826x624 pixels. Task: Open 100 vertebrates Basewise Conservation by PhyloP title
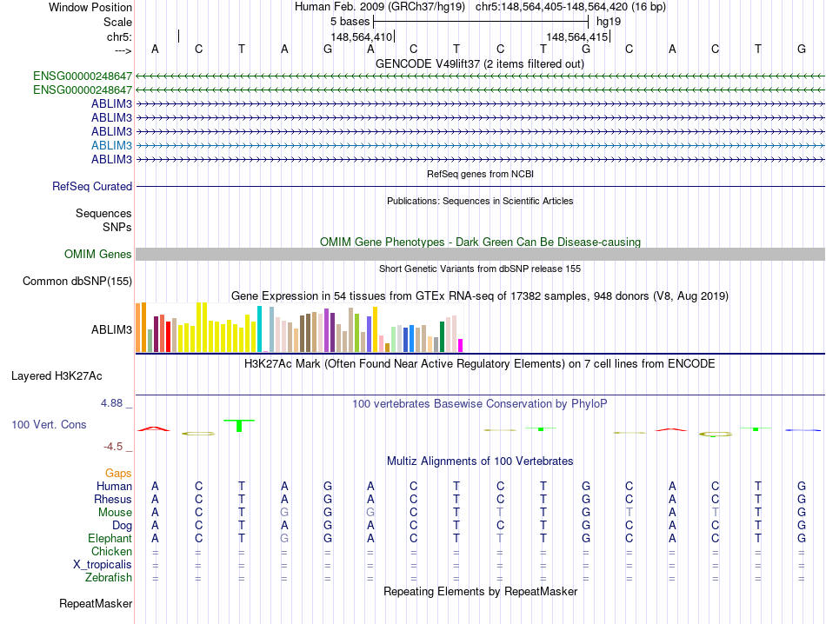click(480, 404)
